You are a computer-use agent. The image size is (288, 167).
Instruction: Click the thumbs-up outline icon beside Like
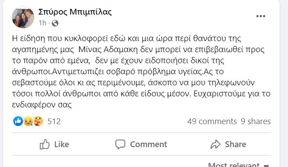[45, 144]
